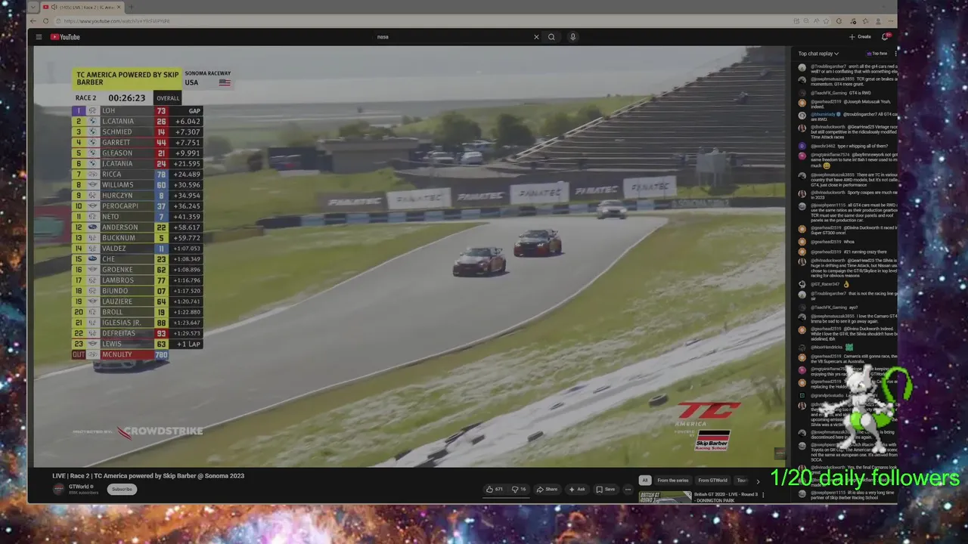Click the magnifier search button
Screen dimensions: 968x544
[551, 37]
